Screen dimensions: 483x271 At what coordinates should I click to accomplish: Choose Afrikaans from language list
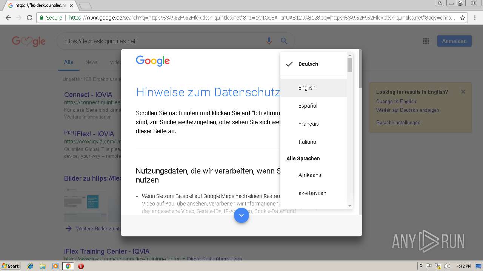pos(314,175)
